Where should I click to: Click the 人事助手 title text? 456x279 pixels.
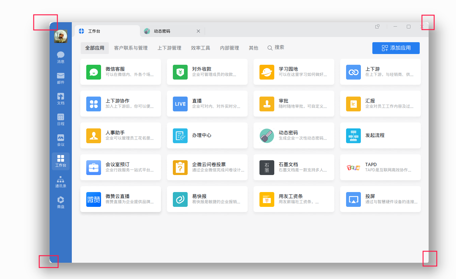pyautogui.click(x=115, y=132)
